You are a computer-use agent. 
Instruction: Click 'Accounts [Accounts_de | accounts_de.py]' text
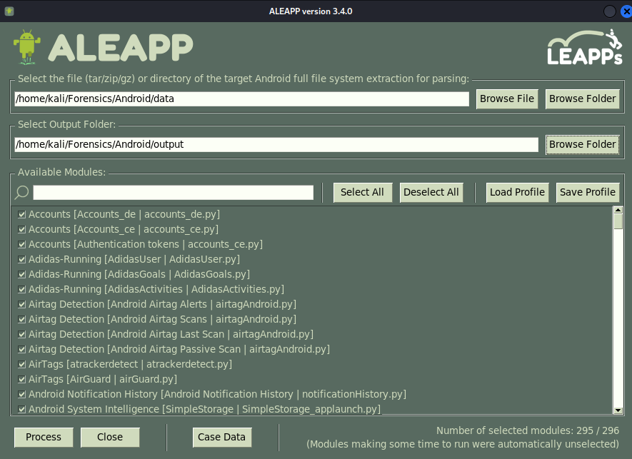point(124,214)
